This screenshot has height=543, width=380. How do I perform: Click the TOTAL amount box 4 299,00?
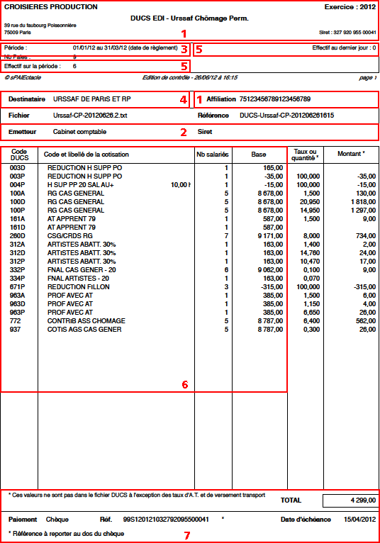(x=350, y=500)
